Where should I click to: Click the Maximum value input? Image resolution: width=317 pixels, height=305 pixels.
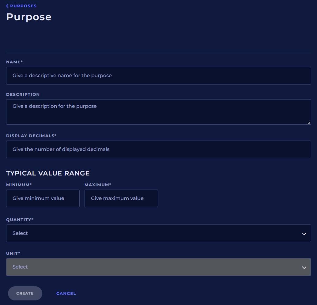(x=121, y=198)
